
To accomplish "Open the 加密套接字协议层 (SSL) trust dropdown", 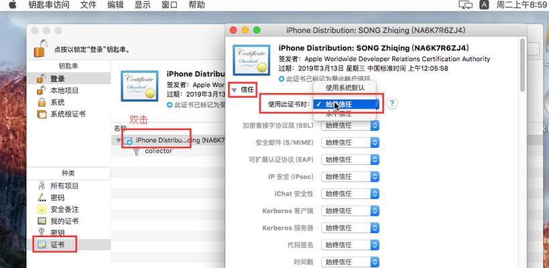I will 350,125.
